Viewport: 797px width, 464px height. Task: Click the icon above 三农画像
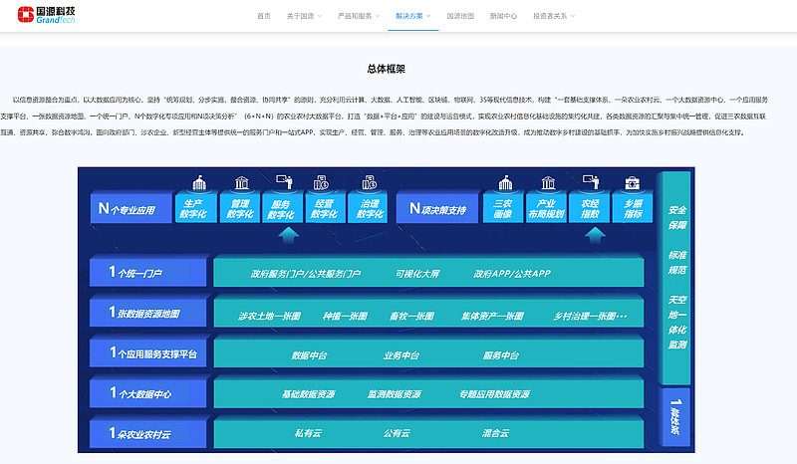pyautogui.click(x=505, y=182)
